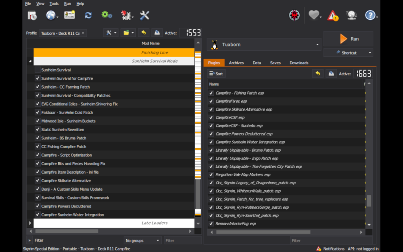The image size is (403, 252).
Task: Click the Install Mod from archive icon
Action: [32, 15]
